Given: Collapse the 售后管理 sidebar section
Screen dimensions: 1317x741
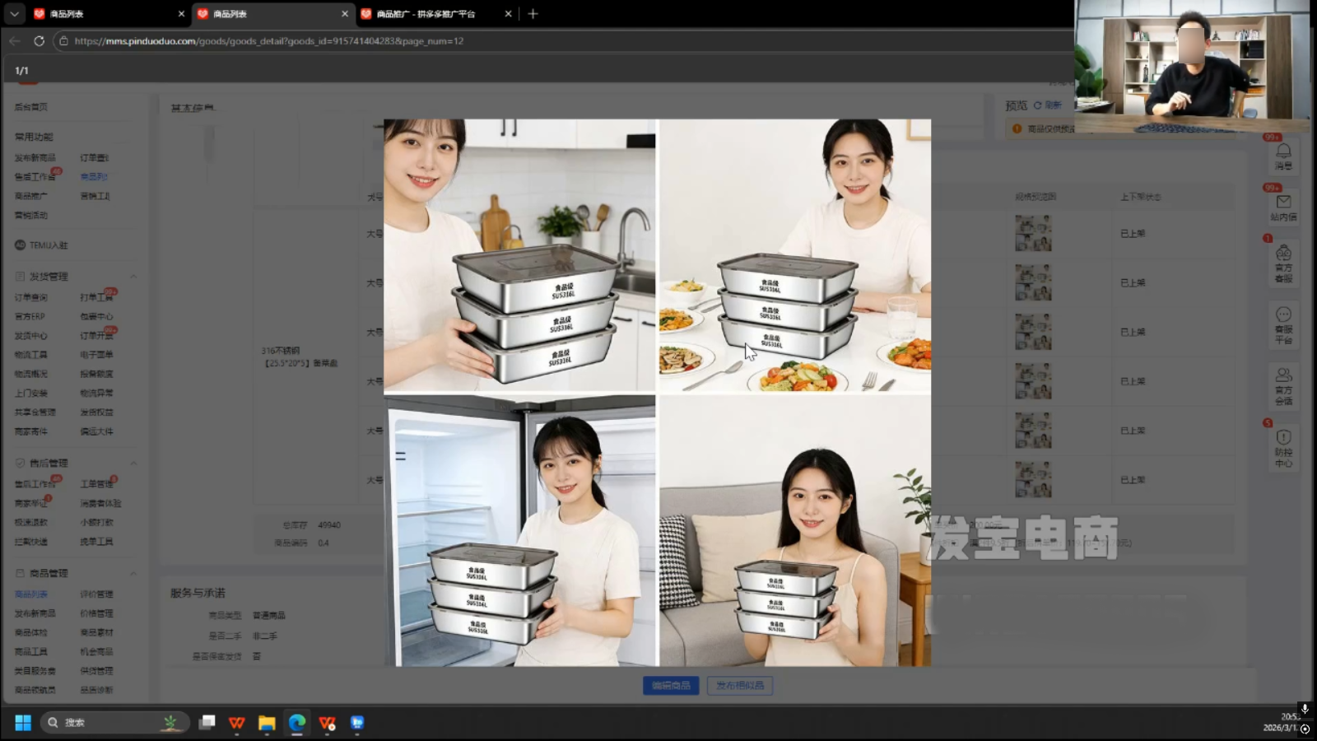Looking at the screenshot, I should tap(133, 464).
